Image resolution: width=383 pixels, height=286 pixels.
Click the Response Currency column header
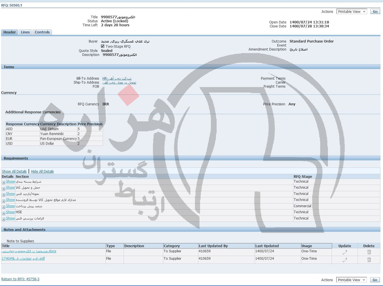pyautogui.click(x=23, y=124)
